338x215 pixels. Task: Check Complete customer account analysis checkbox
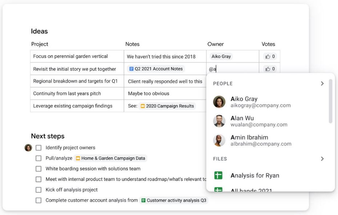pyautogui.click(x=39, y=200)
